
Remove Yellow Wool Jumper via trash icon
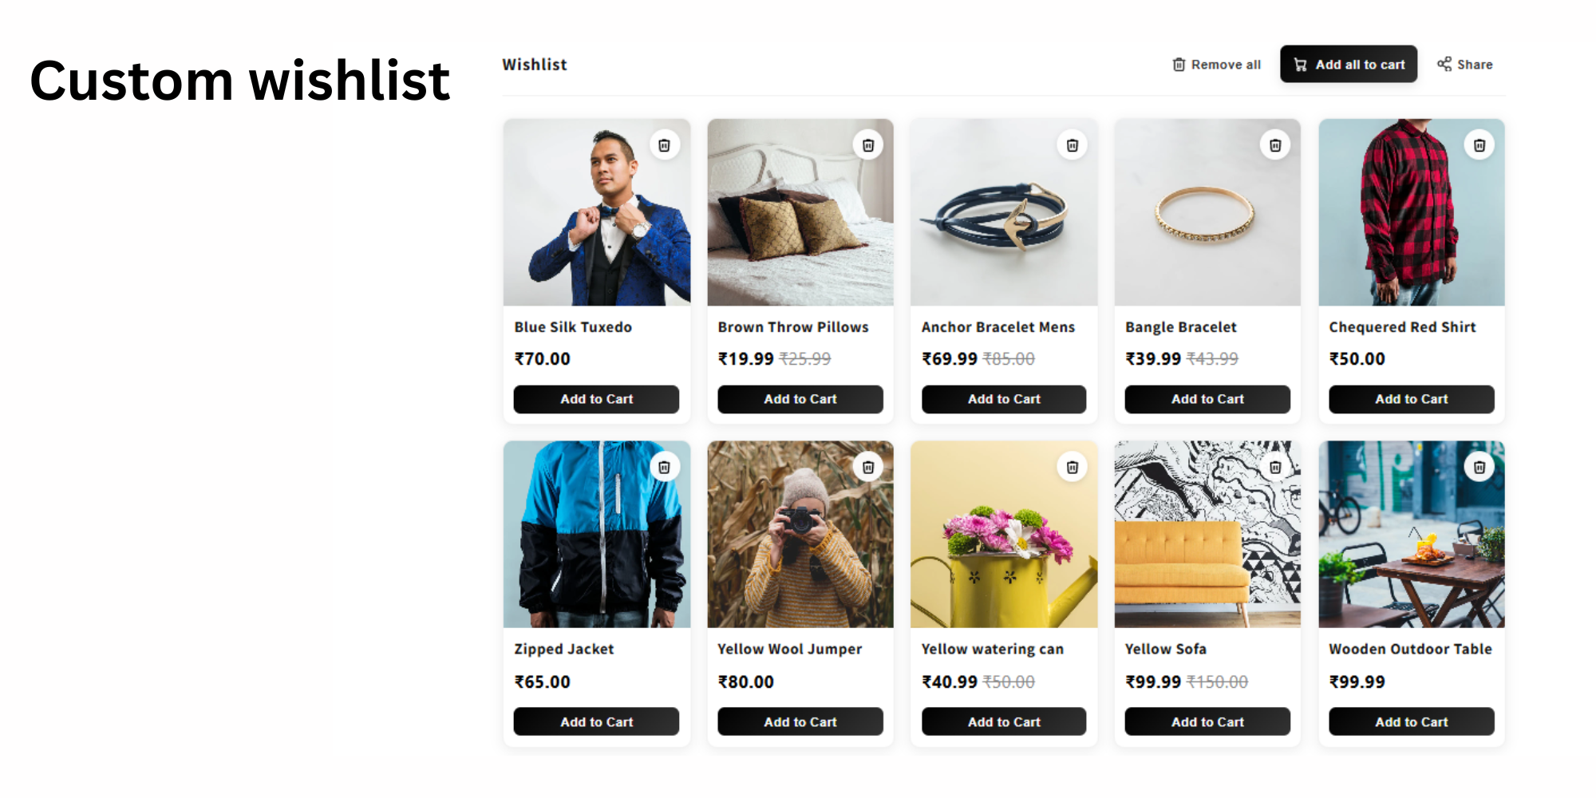tap(868, 467)
